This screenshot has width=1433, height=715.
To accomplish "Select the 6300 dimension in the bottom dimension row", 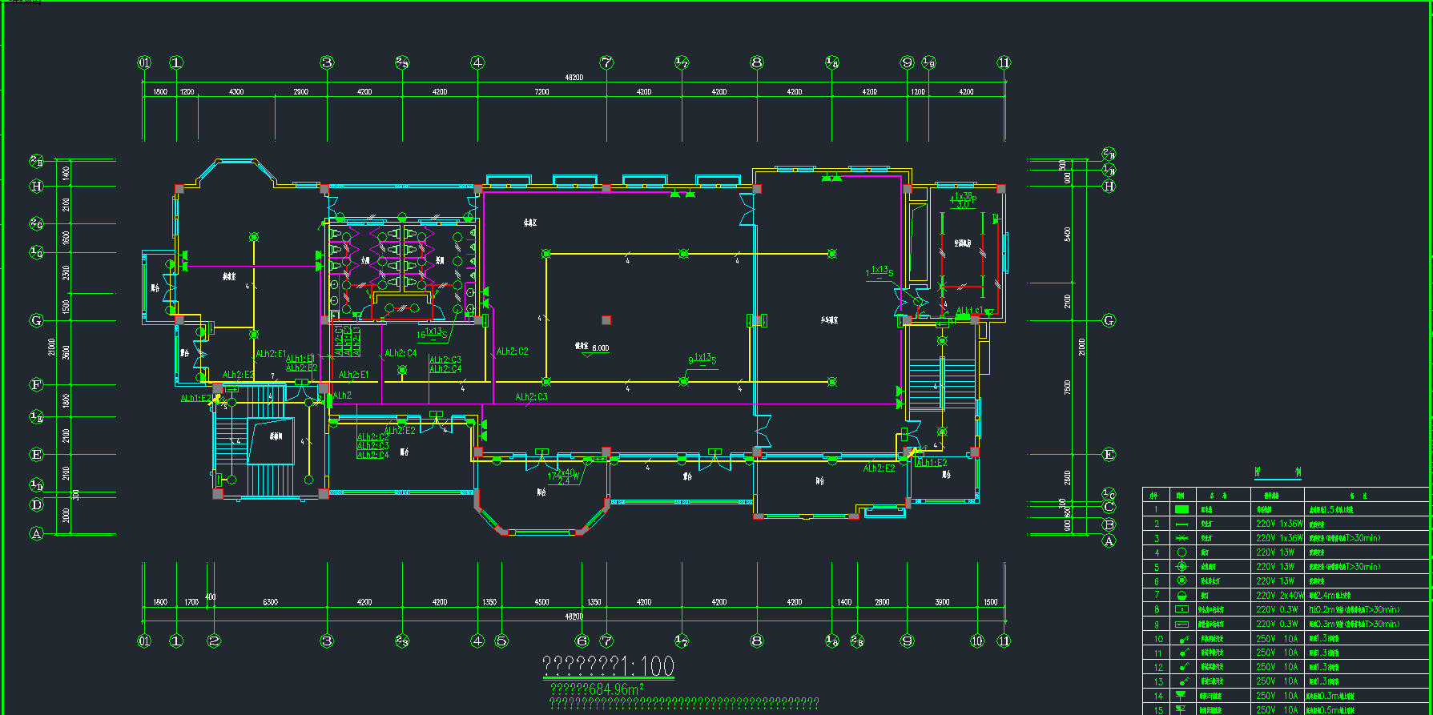I will point(270,602).
